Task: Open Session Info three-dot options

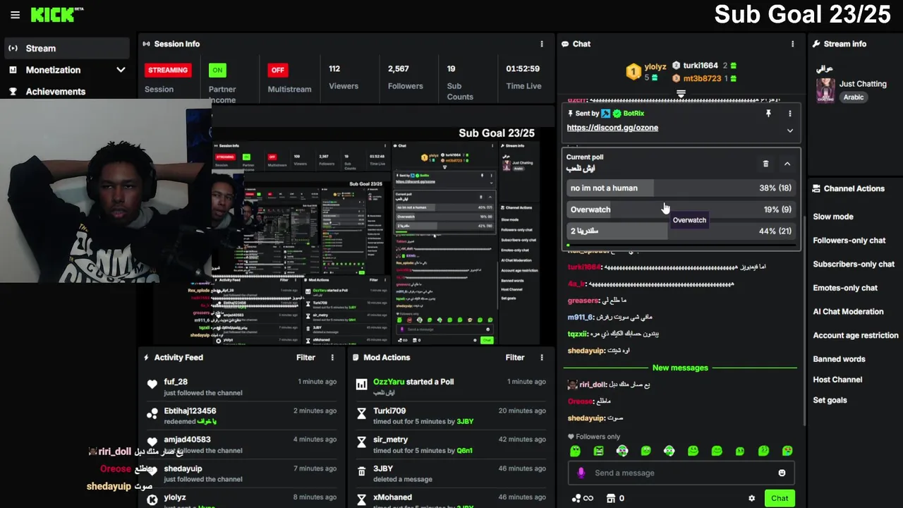Action: coord(542,44)
